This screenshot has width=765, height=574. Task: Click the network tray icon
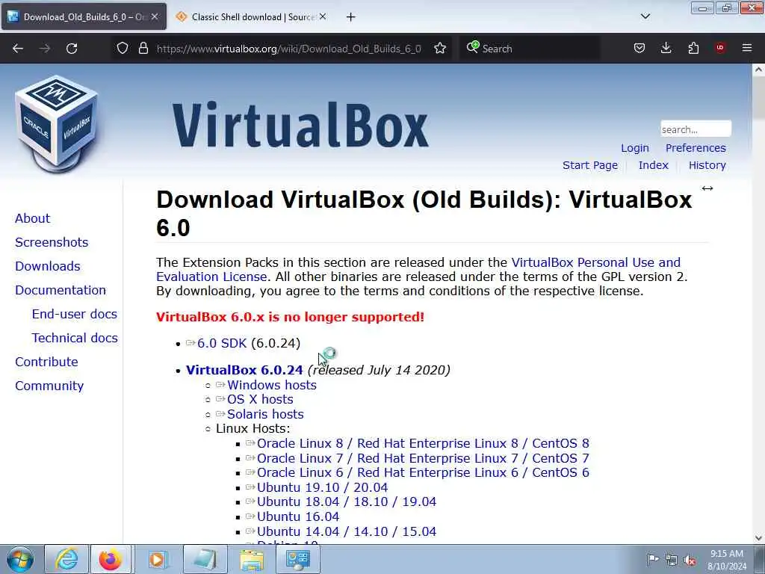tap(672, 561)
